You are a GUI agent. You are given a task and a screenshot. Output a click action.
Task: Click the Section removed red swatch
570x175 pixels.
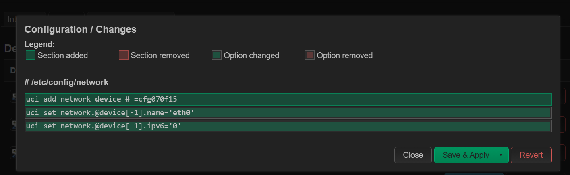pyautogui.click(x=124, y=55)
